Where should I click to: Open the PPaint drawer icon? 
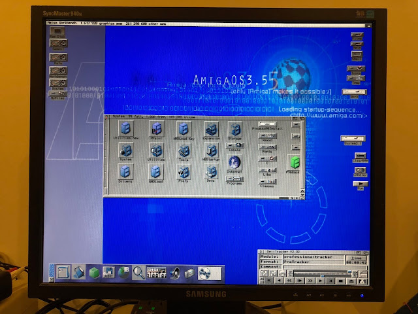click(157, 128)
